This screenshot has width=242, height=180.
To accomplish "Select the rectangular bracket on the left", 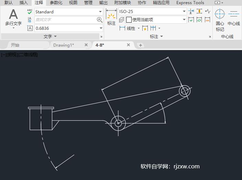I will 41,119.
